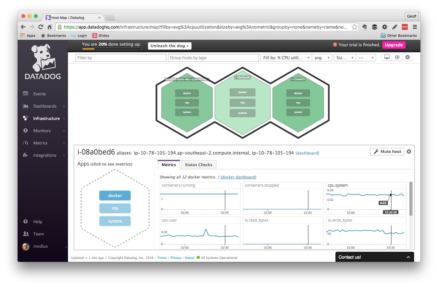438x287 pixels.
Task: Mute host i-08a0bed6
Action: pos(387,151)
